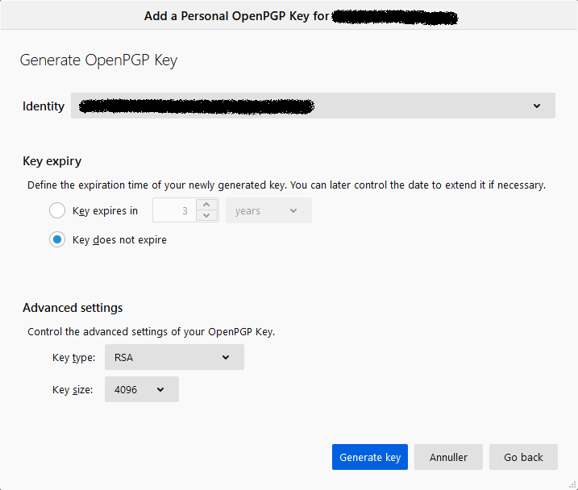Click the "Key expiry" section heading
Screen dimensions: 578x490
(52, 161)
